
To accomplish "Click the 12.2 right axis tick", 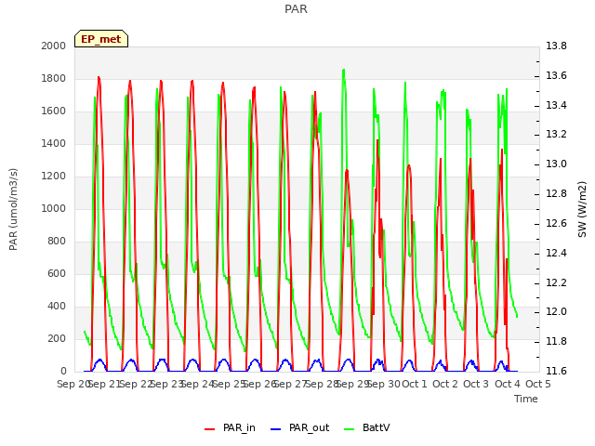I will point(556,282).
